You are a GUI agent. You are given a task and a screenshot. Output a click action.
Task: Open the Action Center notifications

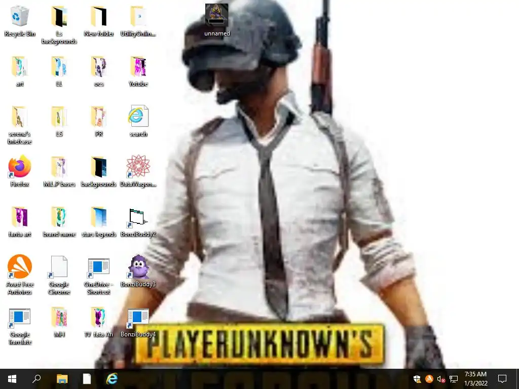point(502,379)
